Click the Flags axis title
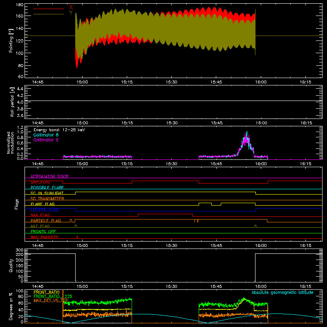This screenshot has width=327, height=327. tap(16, 204)
